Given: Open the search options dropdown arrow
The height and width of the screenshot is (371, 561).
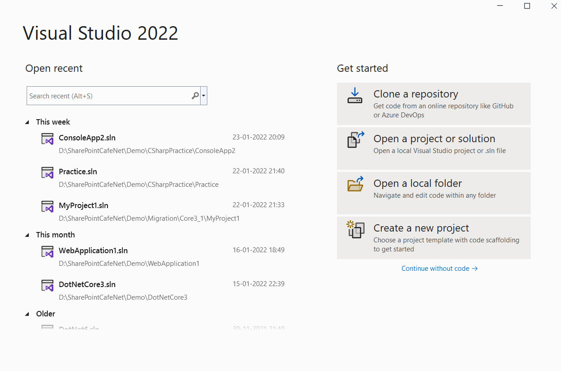Looking at the screenshot, I should (x=204, y=96).
